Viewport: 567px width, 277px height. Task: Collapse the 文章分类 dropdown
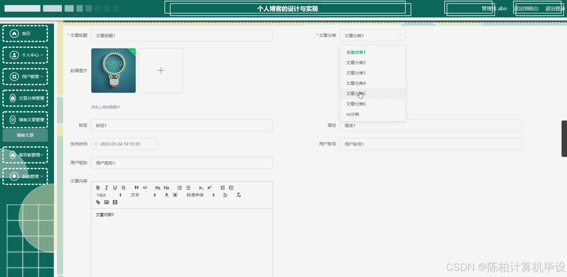point(399,35)
